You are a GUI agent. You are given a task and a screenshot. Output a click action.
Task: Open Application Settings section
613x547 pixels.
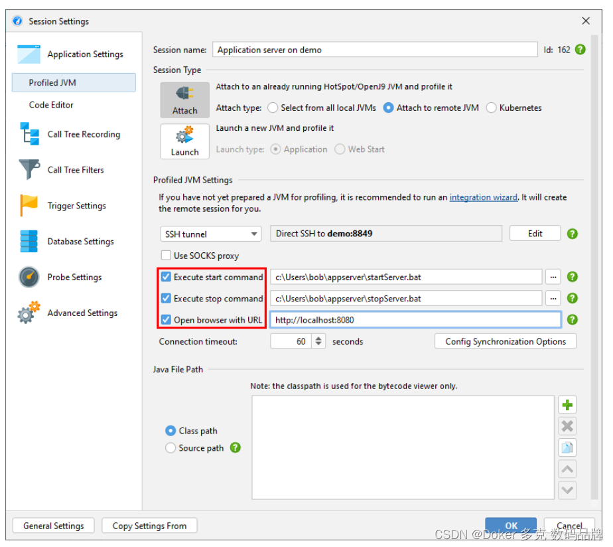tap(84, 54)
